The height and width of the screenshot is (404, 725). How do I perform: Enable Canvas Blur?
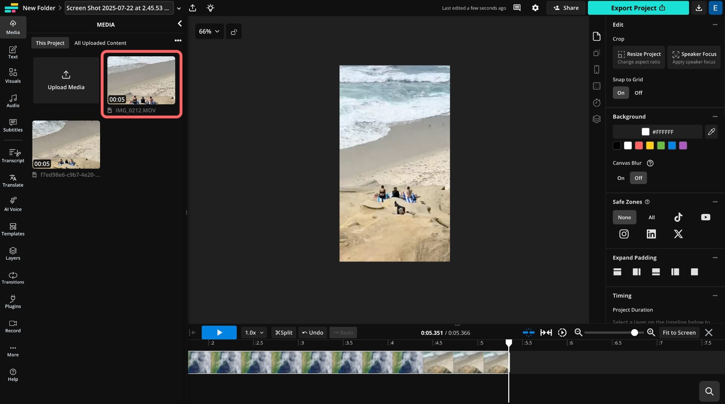[620, 178]
